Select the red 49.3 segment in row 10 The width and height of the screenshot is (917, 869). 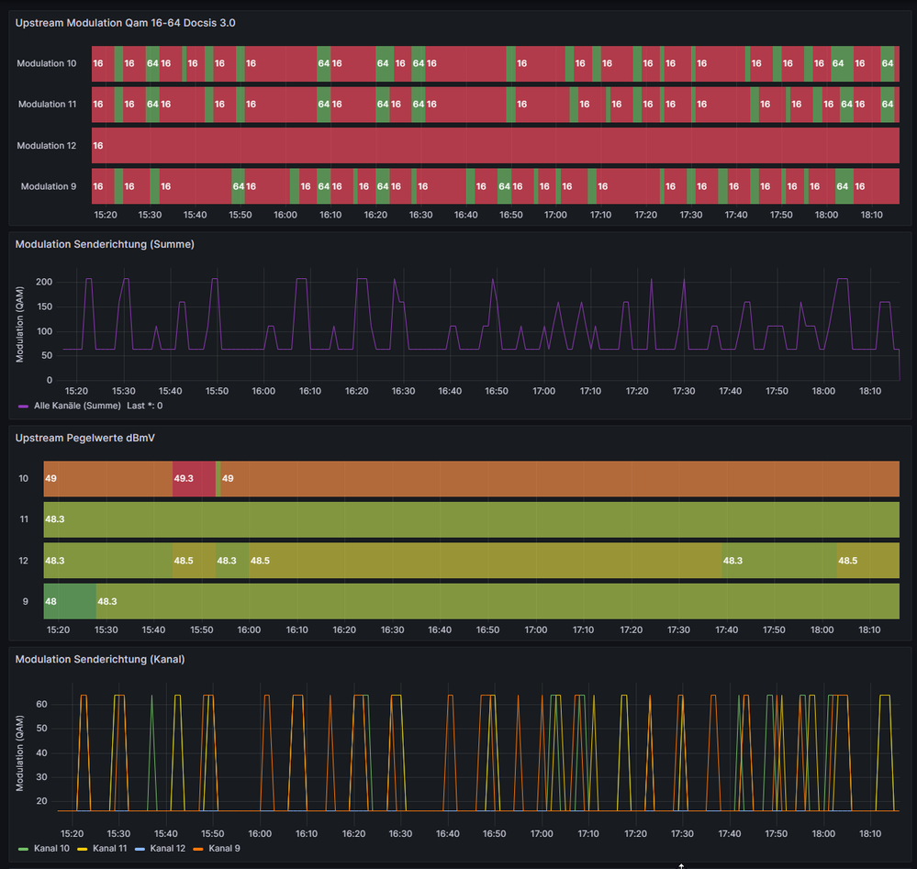point(194,479)
